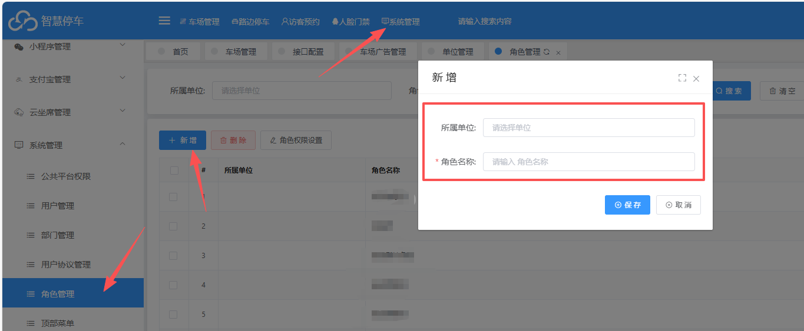The width and height of the screenshot is (804, 331).
Task: Switch to 车场广告管理 tab
Action: (378, 52)
